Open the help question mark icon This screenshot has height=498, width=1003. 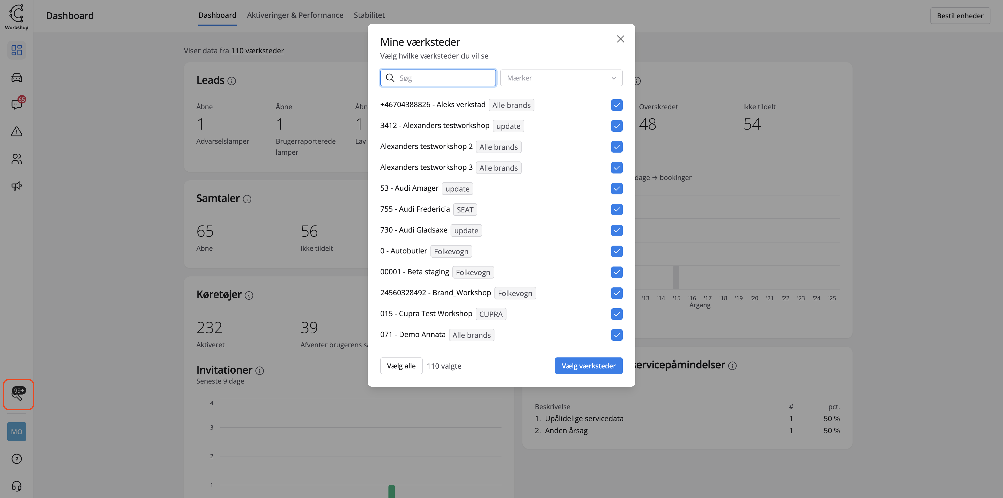tap(16, 459)
